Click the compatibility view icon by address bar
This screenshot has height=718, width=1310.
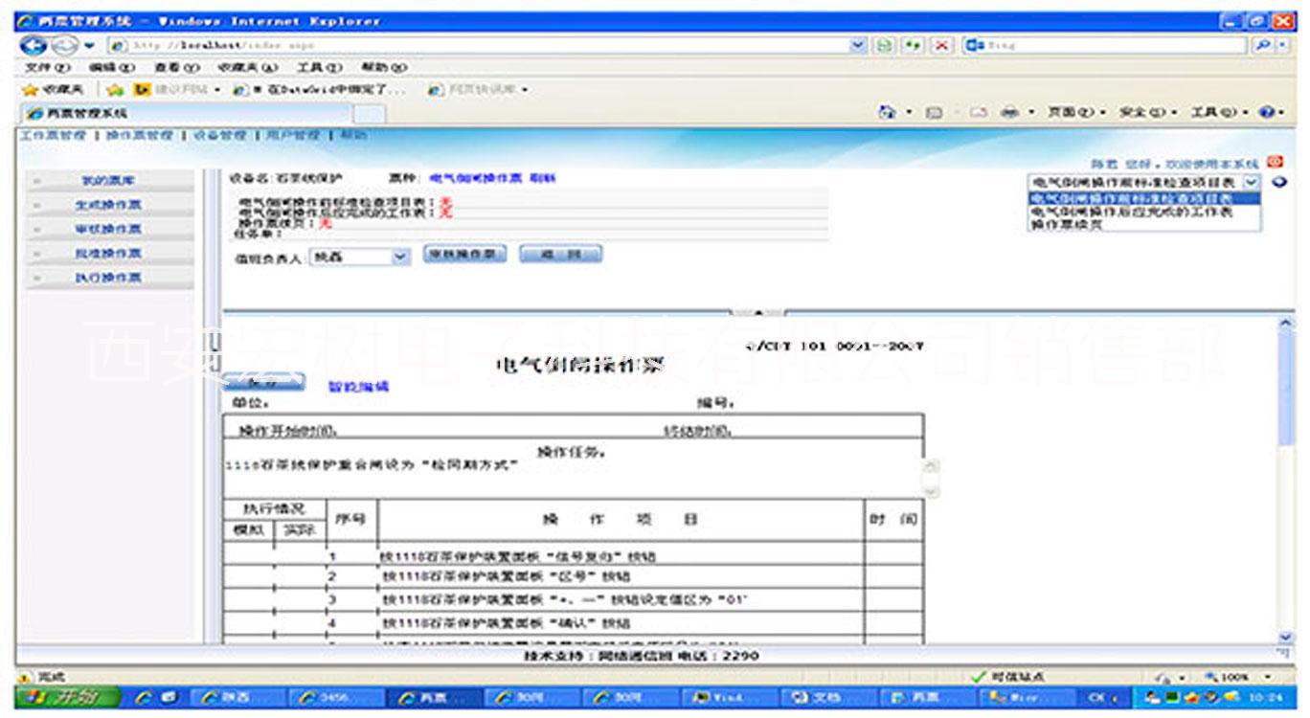pos(885,45)
